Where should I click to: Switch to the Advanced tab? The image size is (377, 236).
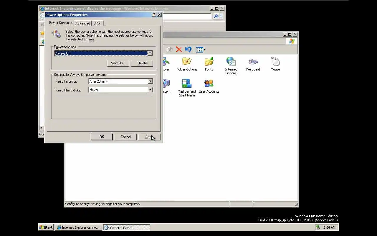coord(82,23)
